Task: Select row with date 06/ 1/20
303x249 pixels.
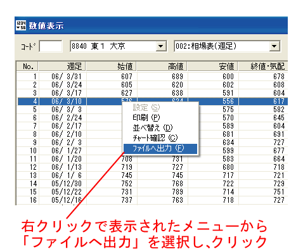Action: coord(152,159)
